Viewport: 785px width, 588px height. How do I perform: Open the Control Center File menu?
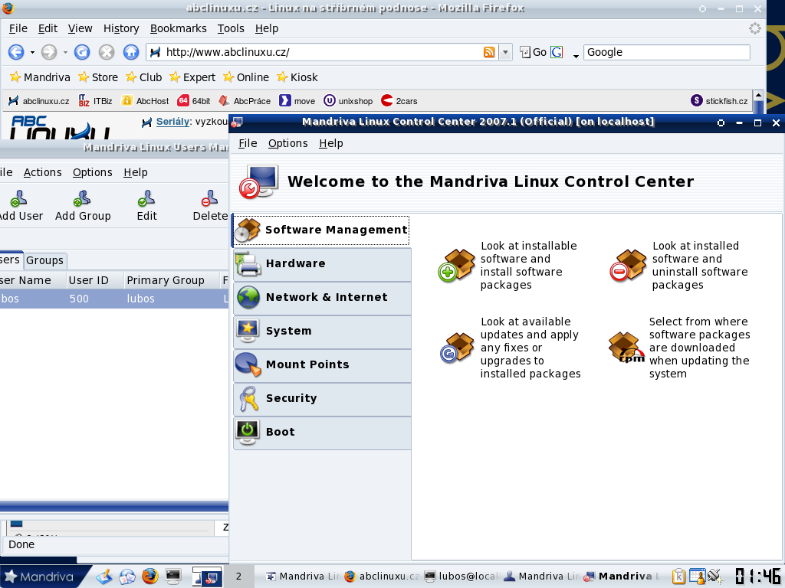pyautogui.click(x=248, y=143)
